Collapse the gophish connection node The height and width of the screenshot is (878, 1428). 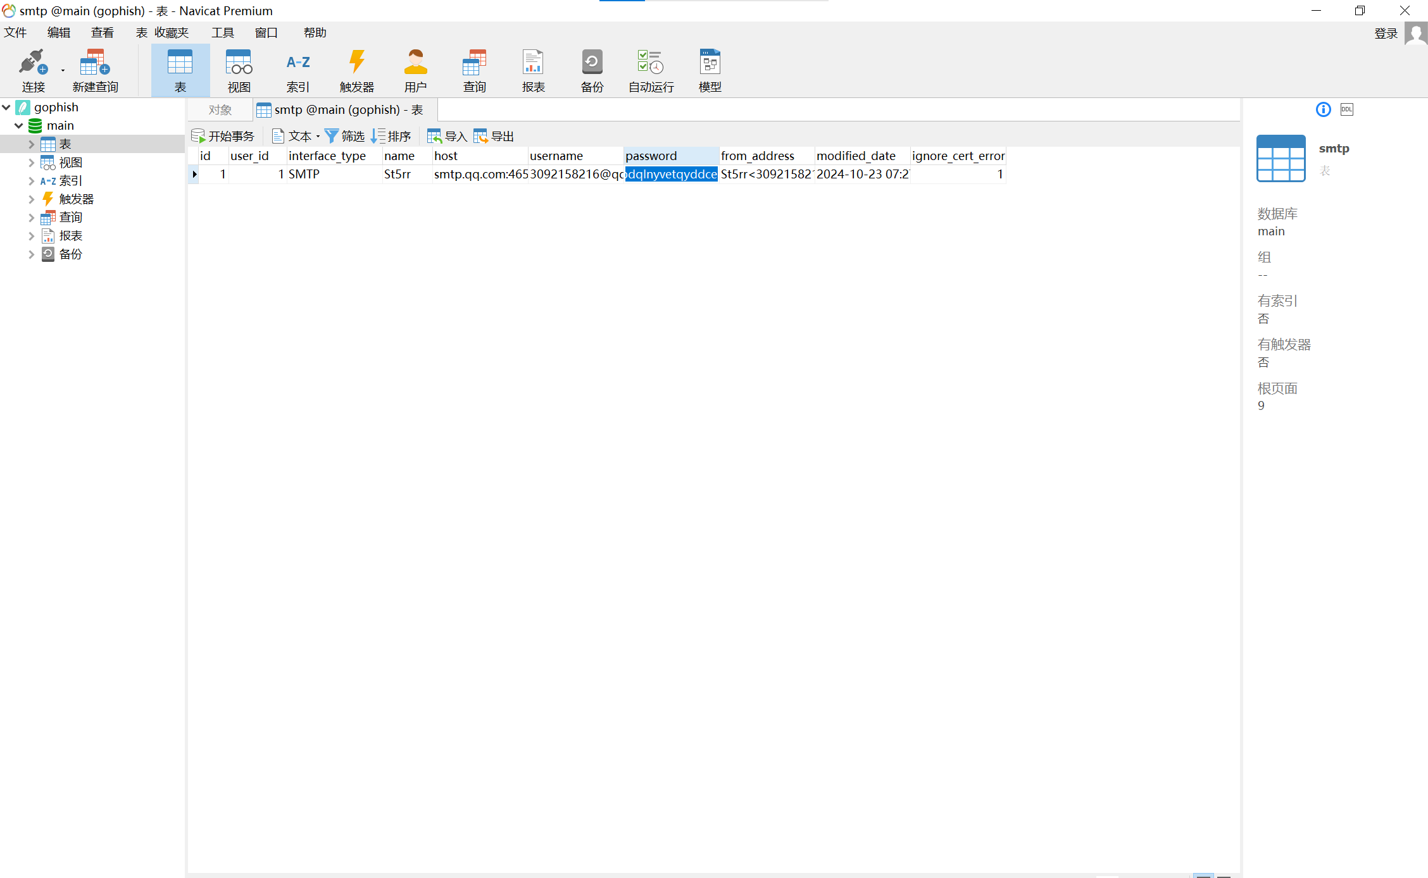click(6, 108)
